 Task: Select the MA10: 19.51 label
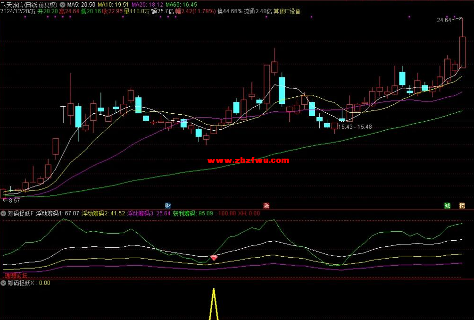click(x=113, y=5)
